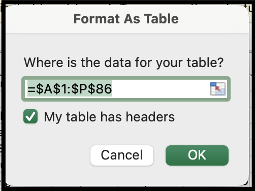Click the red arrow in the range picker
The height and width of the screenshot is (191, 255).
tap(217, 88)
